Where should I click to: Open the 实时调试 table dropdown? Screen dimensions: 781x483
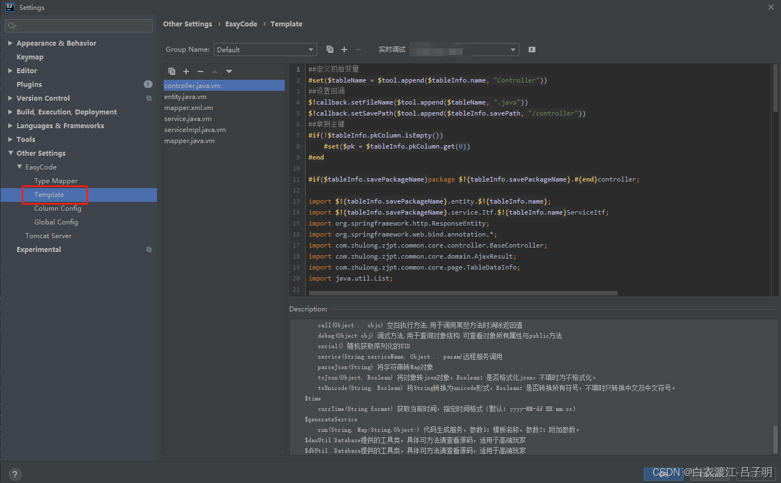point(464,50)
